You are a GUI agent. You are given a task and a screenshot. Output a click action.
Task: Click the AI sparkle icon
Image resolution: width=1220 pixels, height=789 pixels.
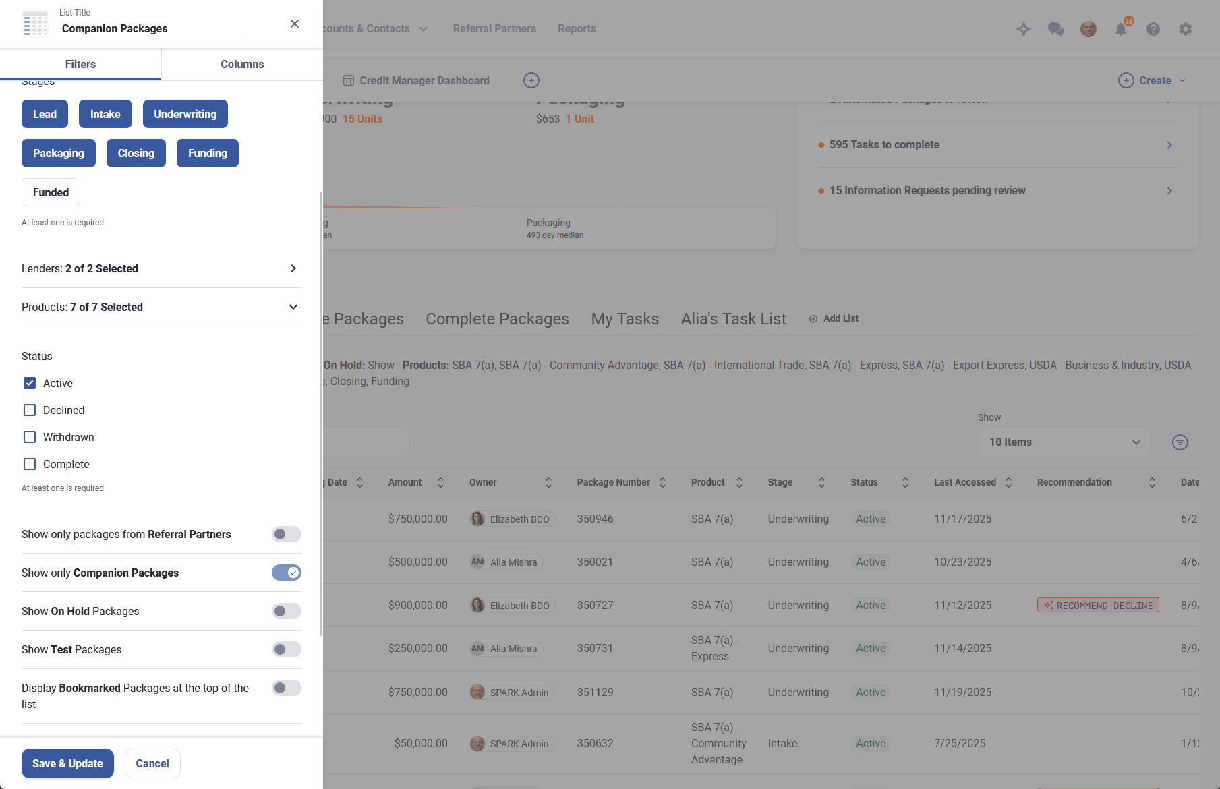pos(1024,29)
